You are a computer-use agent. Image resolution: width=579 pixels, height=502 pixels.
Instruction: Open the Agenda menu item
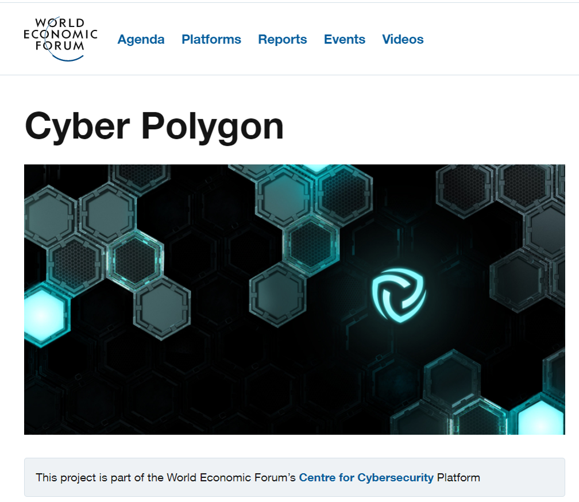pos(141,39)
